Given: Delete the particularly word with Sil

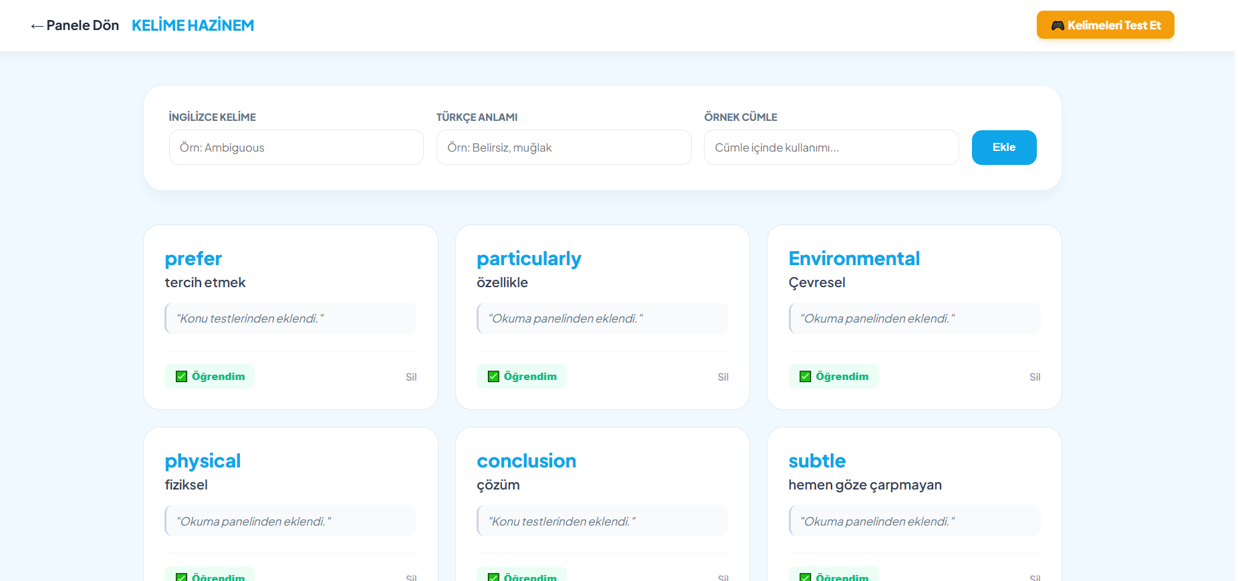Looking at the screenshot, I should tap(723, 377).
